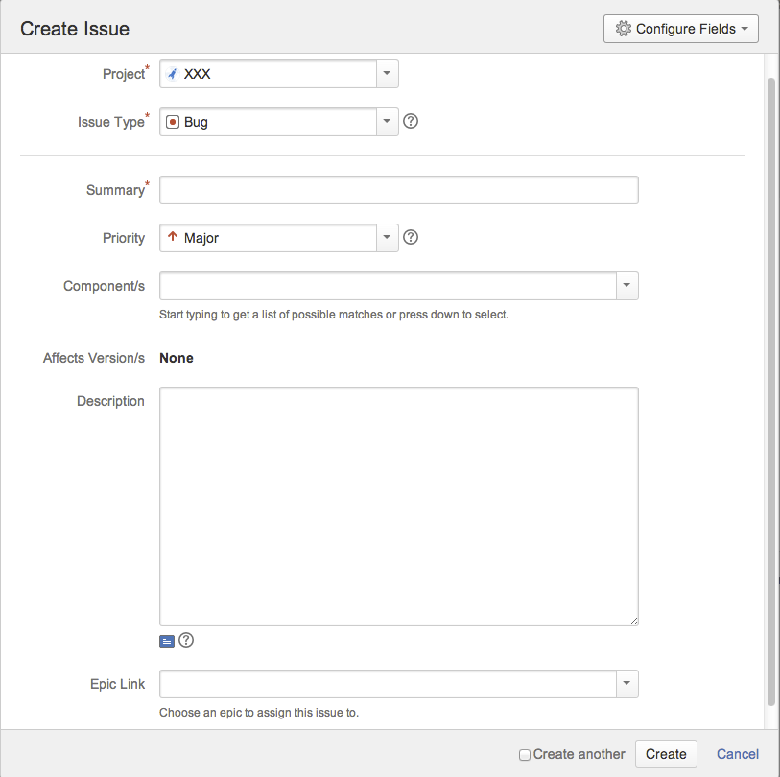This screenshot has width=780, height=777.
Task: Open the Priority dropdown arrow
Action: [x=387, y=237]
